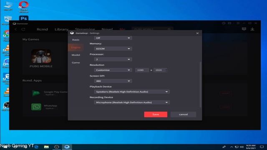Open the Rcmd tab in Gameloop
267x150 pixels.
(x=42, y=29)
